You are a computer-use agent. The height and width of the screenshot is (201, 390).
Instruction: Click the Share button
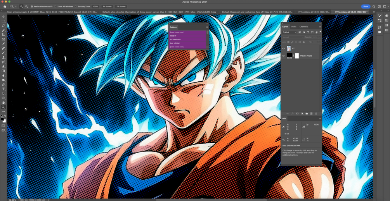[x=366, y=7]
